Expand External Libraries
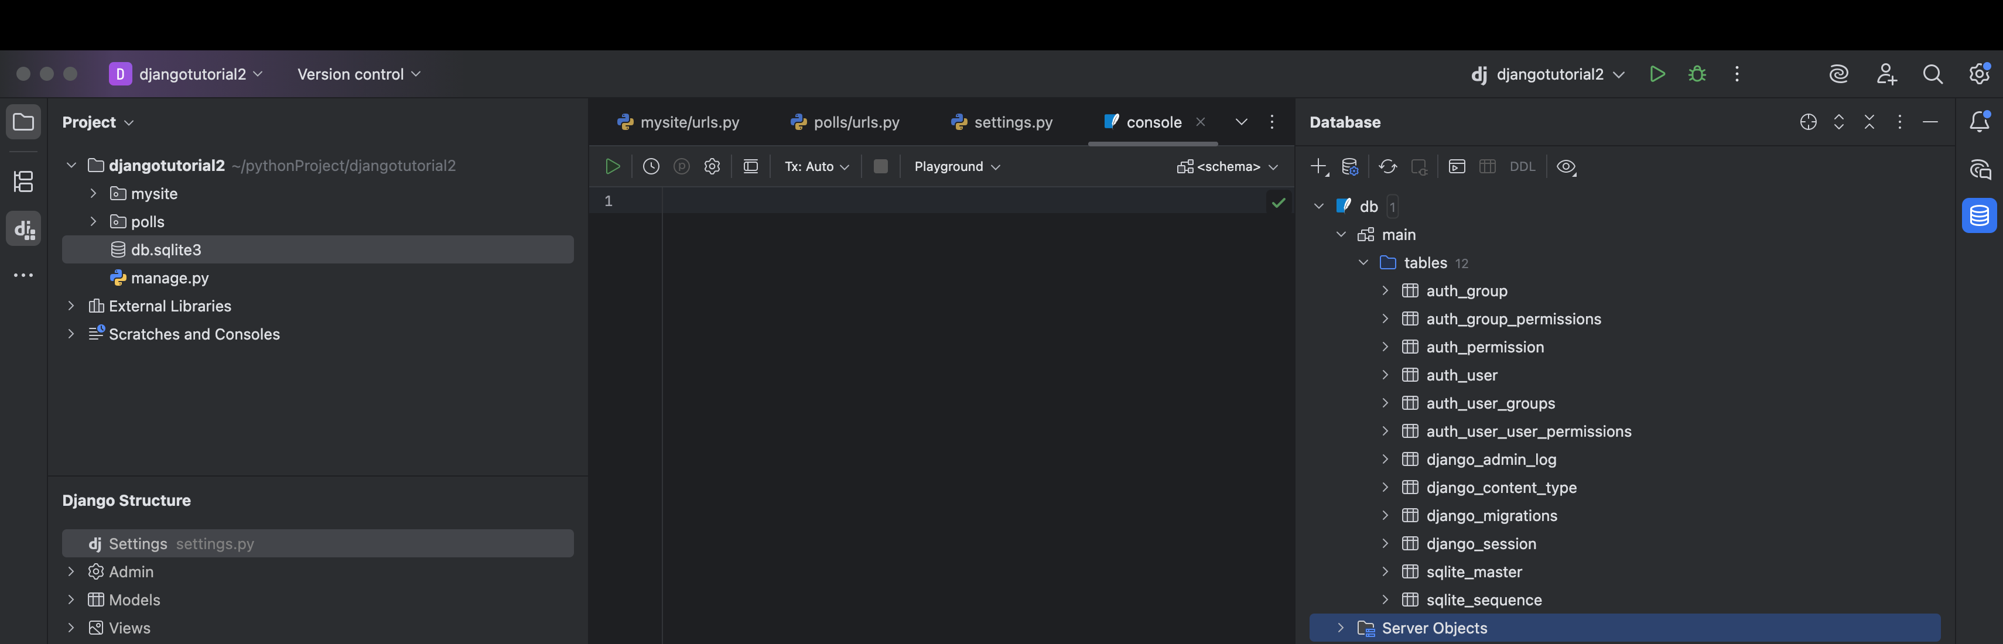 71,305
